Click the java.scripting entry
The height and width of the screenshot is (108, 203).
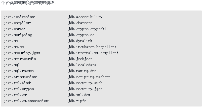coord(18,35)
